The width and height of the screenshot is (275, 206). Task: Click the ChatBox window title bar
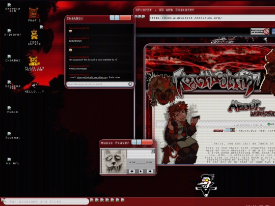[88, 19]
